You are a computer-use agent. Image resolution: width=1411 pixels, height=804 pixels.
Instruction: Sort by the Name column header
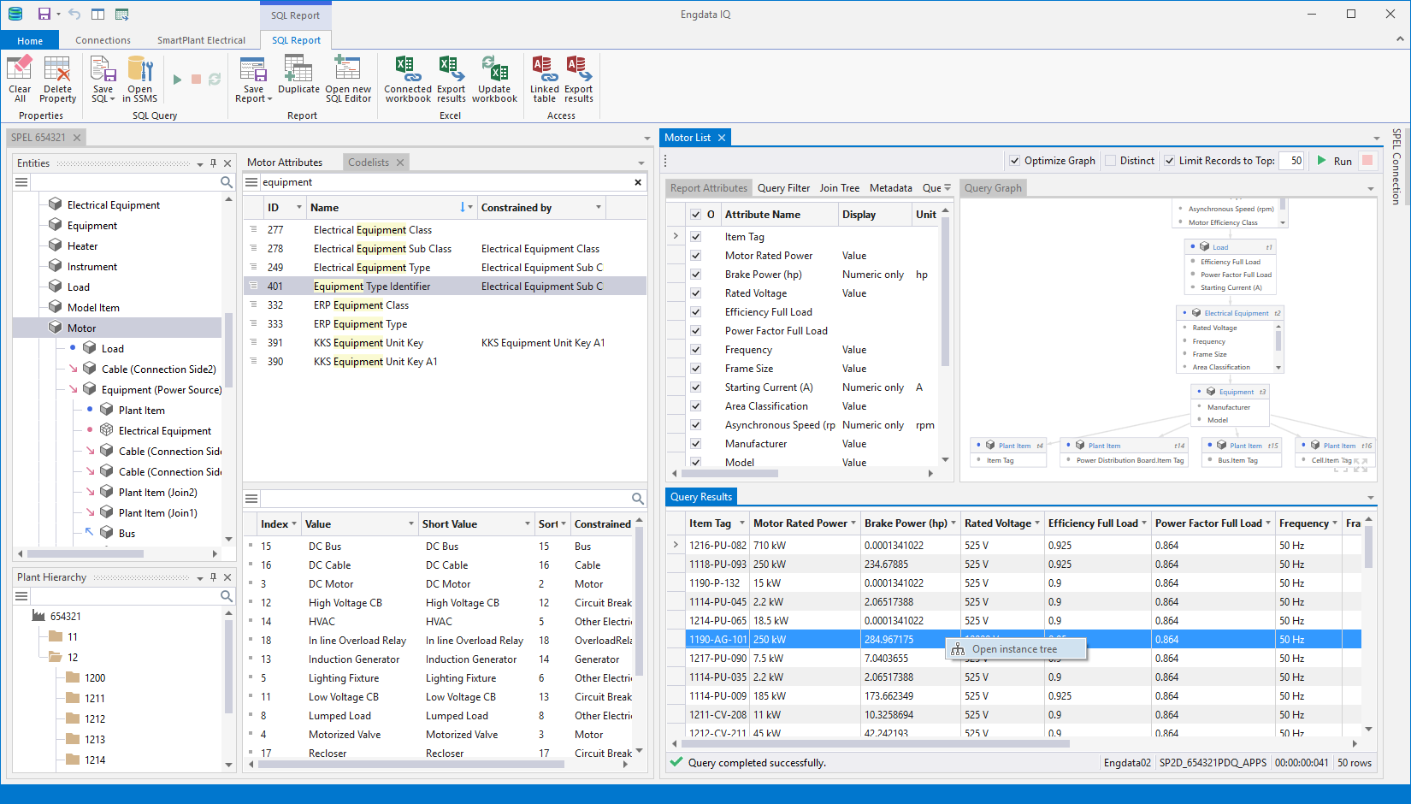click(391, 208)
